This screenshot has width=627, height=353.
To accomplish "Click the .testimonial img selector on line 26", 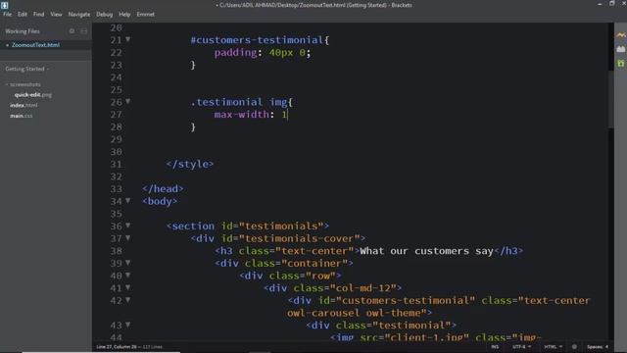I will [x=239, y=102].
